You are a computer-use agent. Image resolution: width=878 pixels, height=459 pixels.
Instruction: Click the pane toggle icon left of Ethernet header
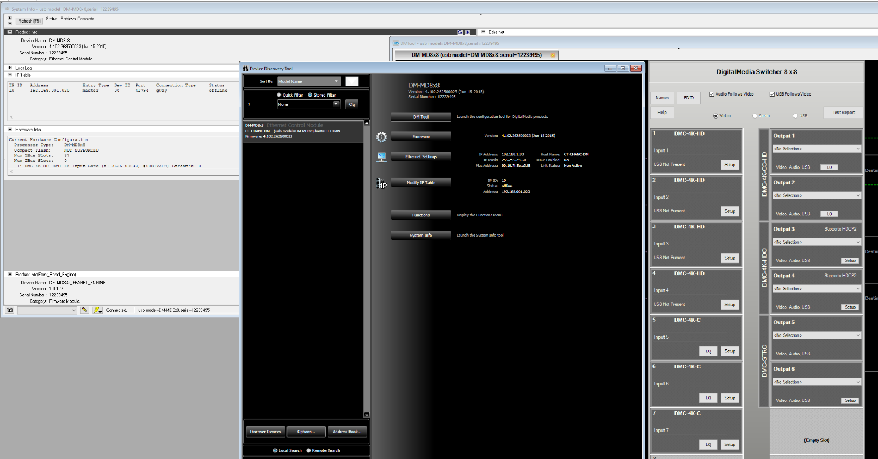click(x=460, y=32)
